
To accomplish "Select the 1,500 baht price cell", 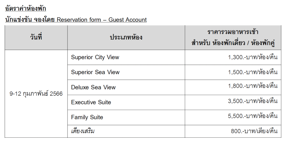I will (x=253, y=72).
